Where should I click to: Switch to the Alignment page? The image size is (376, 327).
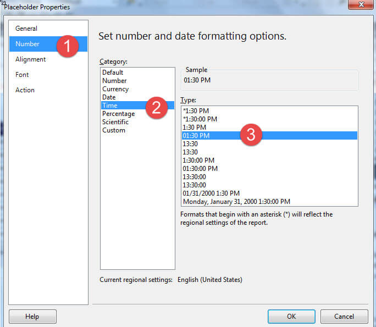(31, 59)
